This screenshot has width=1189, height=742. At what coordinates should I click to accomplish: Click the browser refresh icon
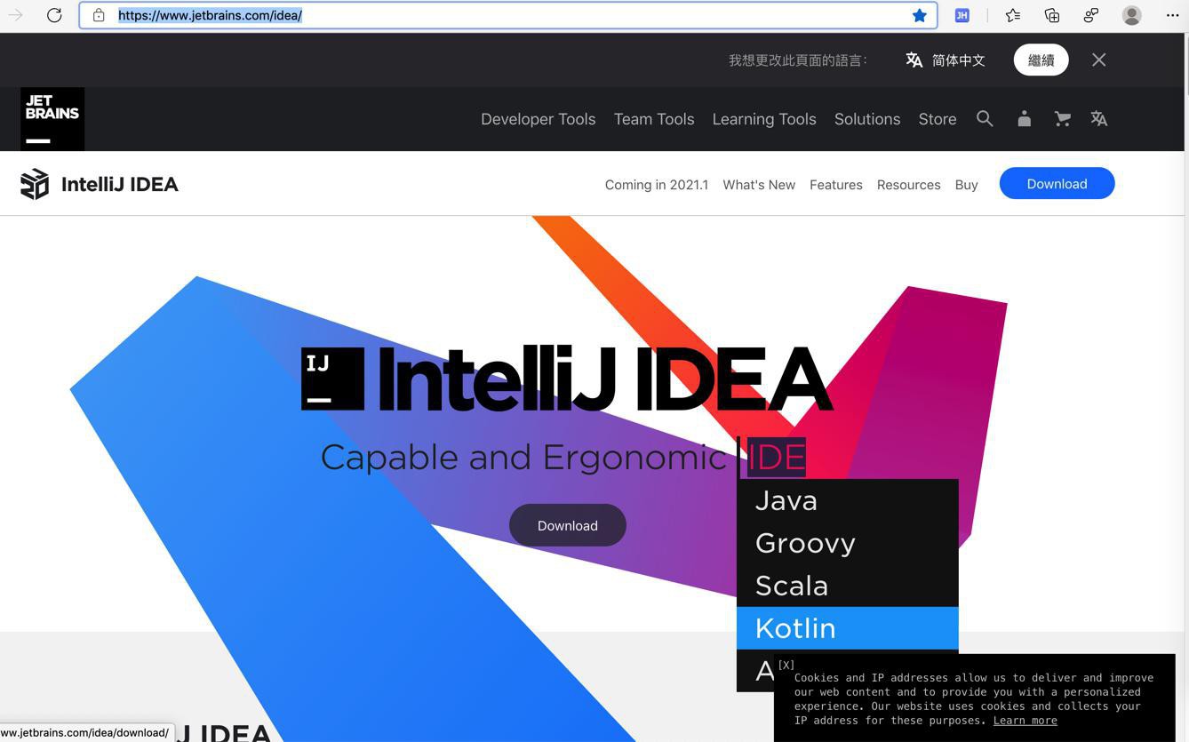coord(54,15)
